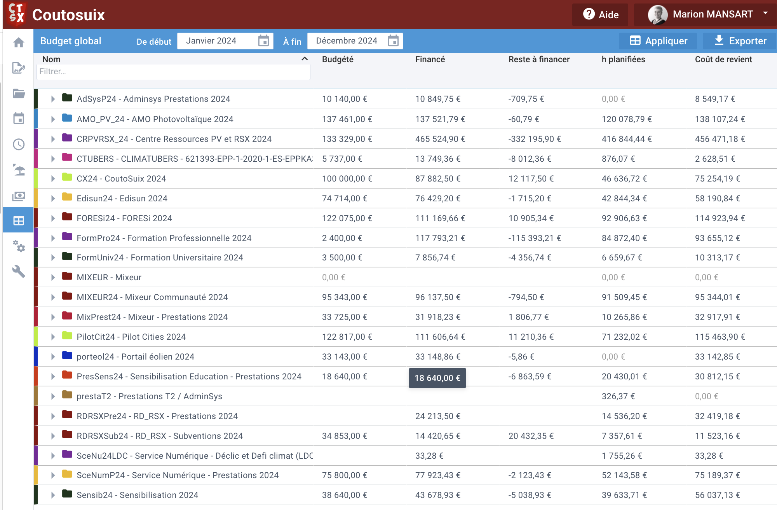The image size is (777, 510).
Task: Click the beach umbrella leave icon
Action: pyautogui.click(x=19, y=170)
